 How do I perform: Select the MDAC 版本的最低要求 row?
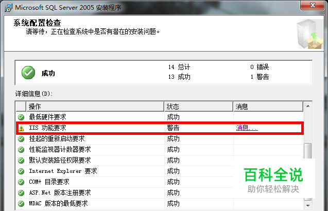coord(160,203)
